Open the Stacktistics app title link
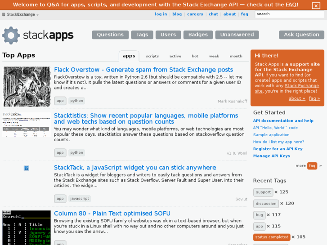This screenshot has width=327, height=245. [x=146, y=118]
